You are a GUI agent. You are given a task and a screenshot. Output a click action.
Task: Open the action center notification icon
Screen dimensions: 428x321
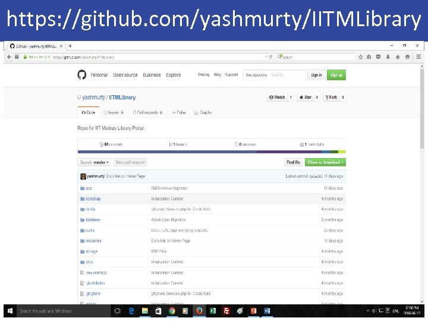tap(388, 311)
